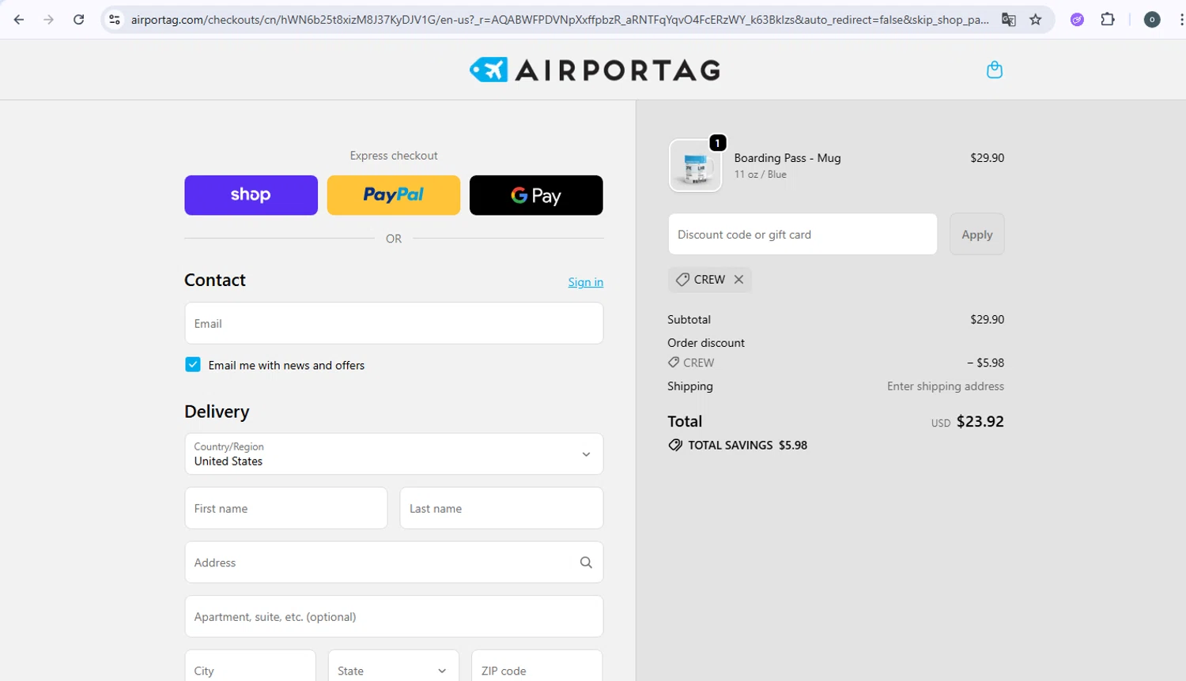Viewport: 1186px width, 681px height.
Task: View site information icon in address bar
Action: pos(115,20)
